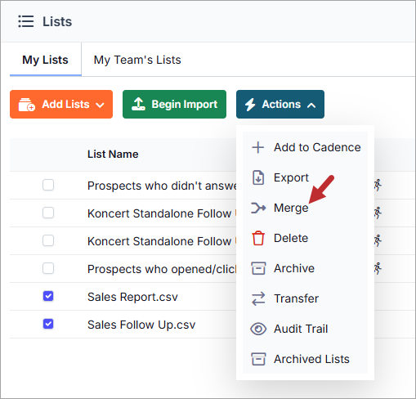Click the plus icon beside Add to Cadence
416x399 pixels.
click(x=258, y=148)
